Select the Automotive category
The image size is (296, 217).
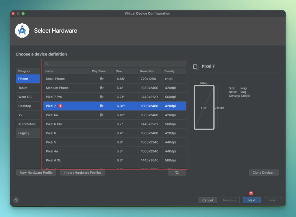28,124
